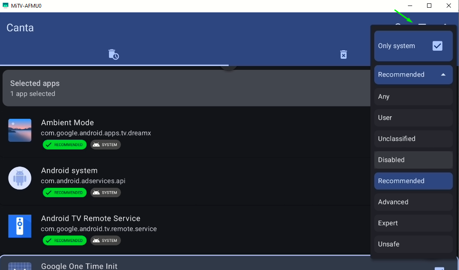Choose the User filter option

[x=413, y=118]
